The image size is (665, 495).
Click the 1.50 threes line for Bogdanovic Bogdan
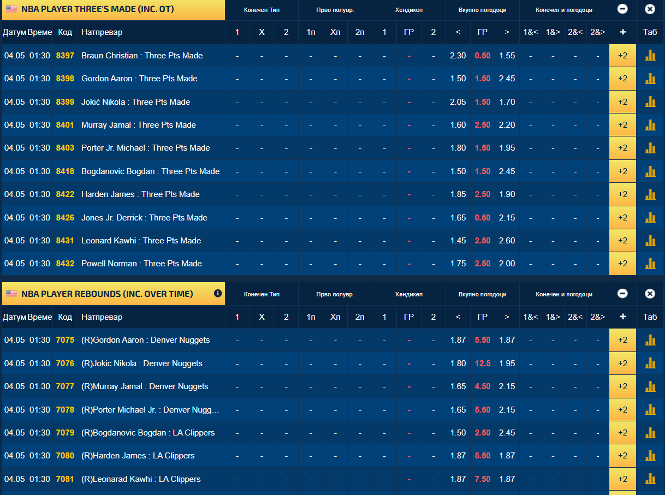483,171
